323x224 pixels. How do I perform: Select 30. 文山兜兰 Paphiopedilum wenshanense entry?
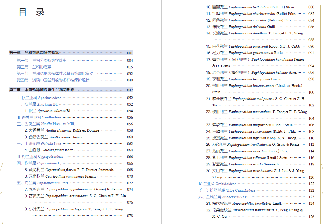click(x=260, y=174)
